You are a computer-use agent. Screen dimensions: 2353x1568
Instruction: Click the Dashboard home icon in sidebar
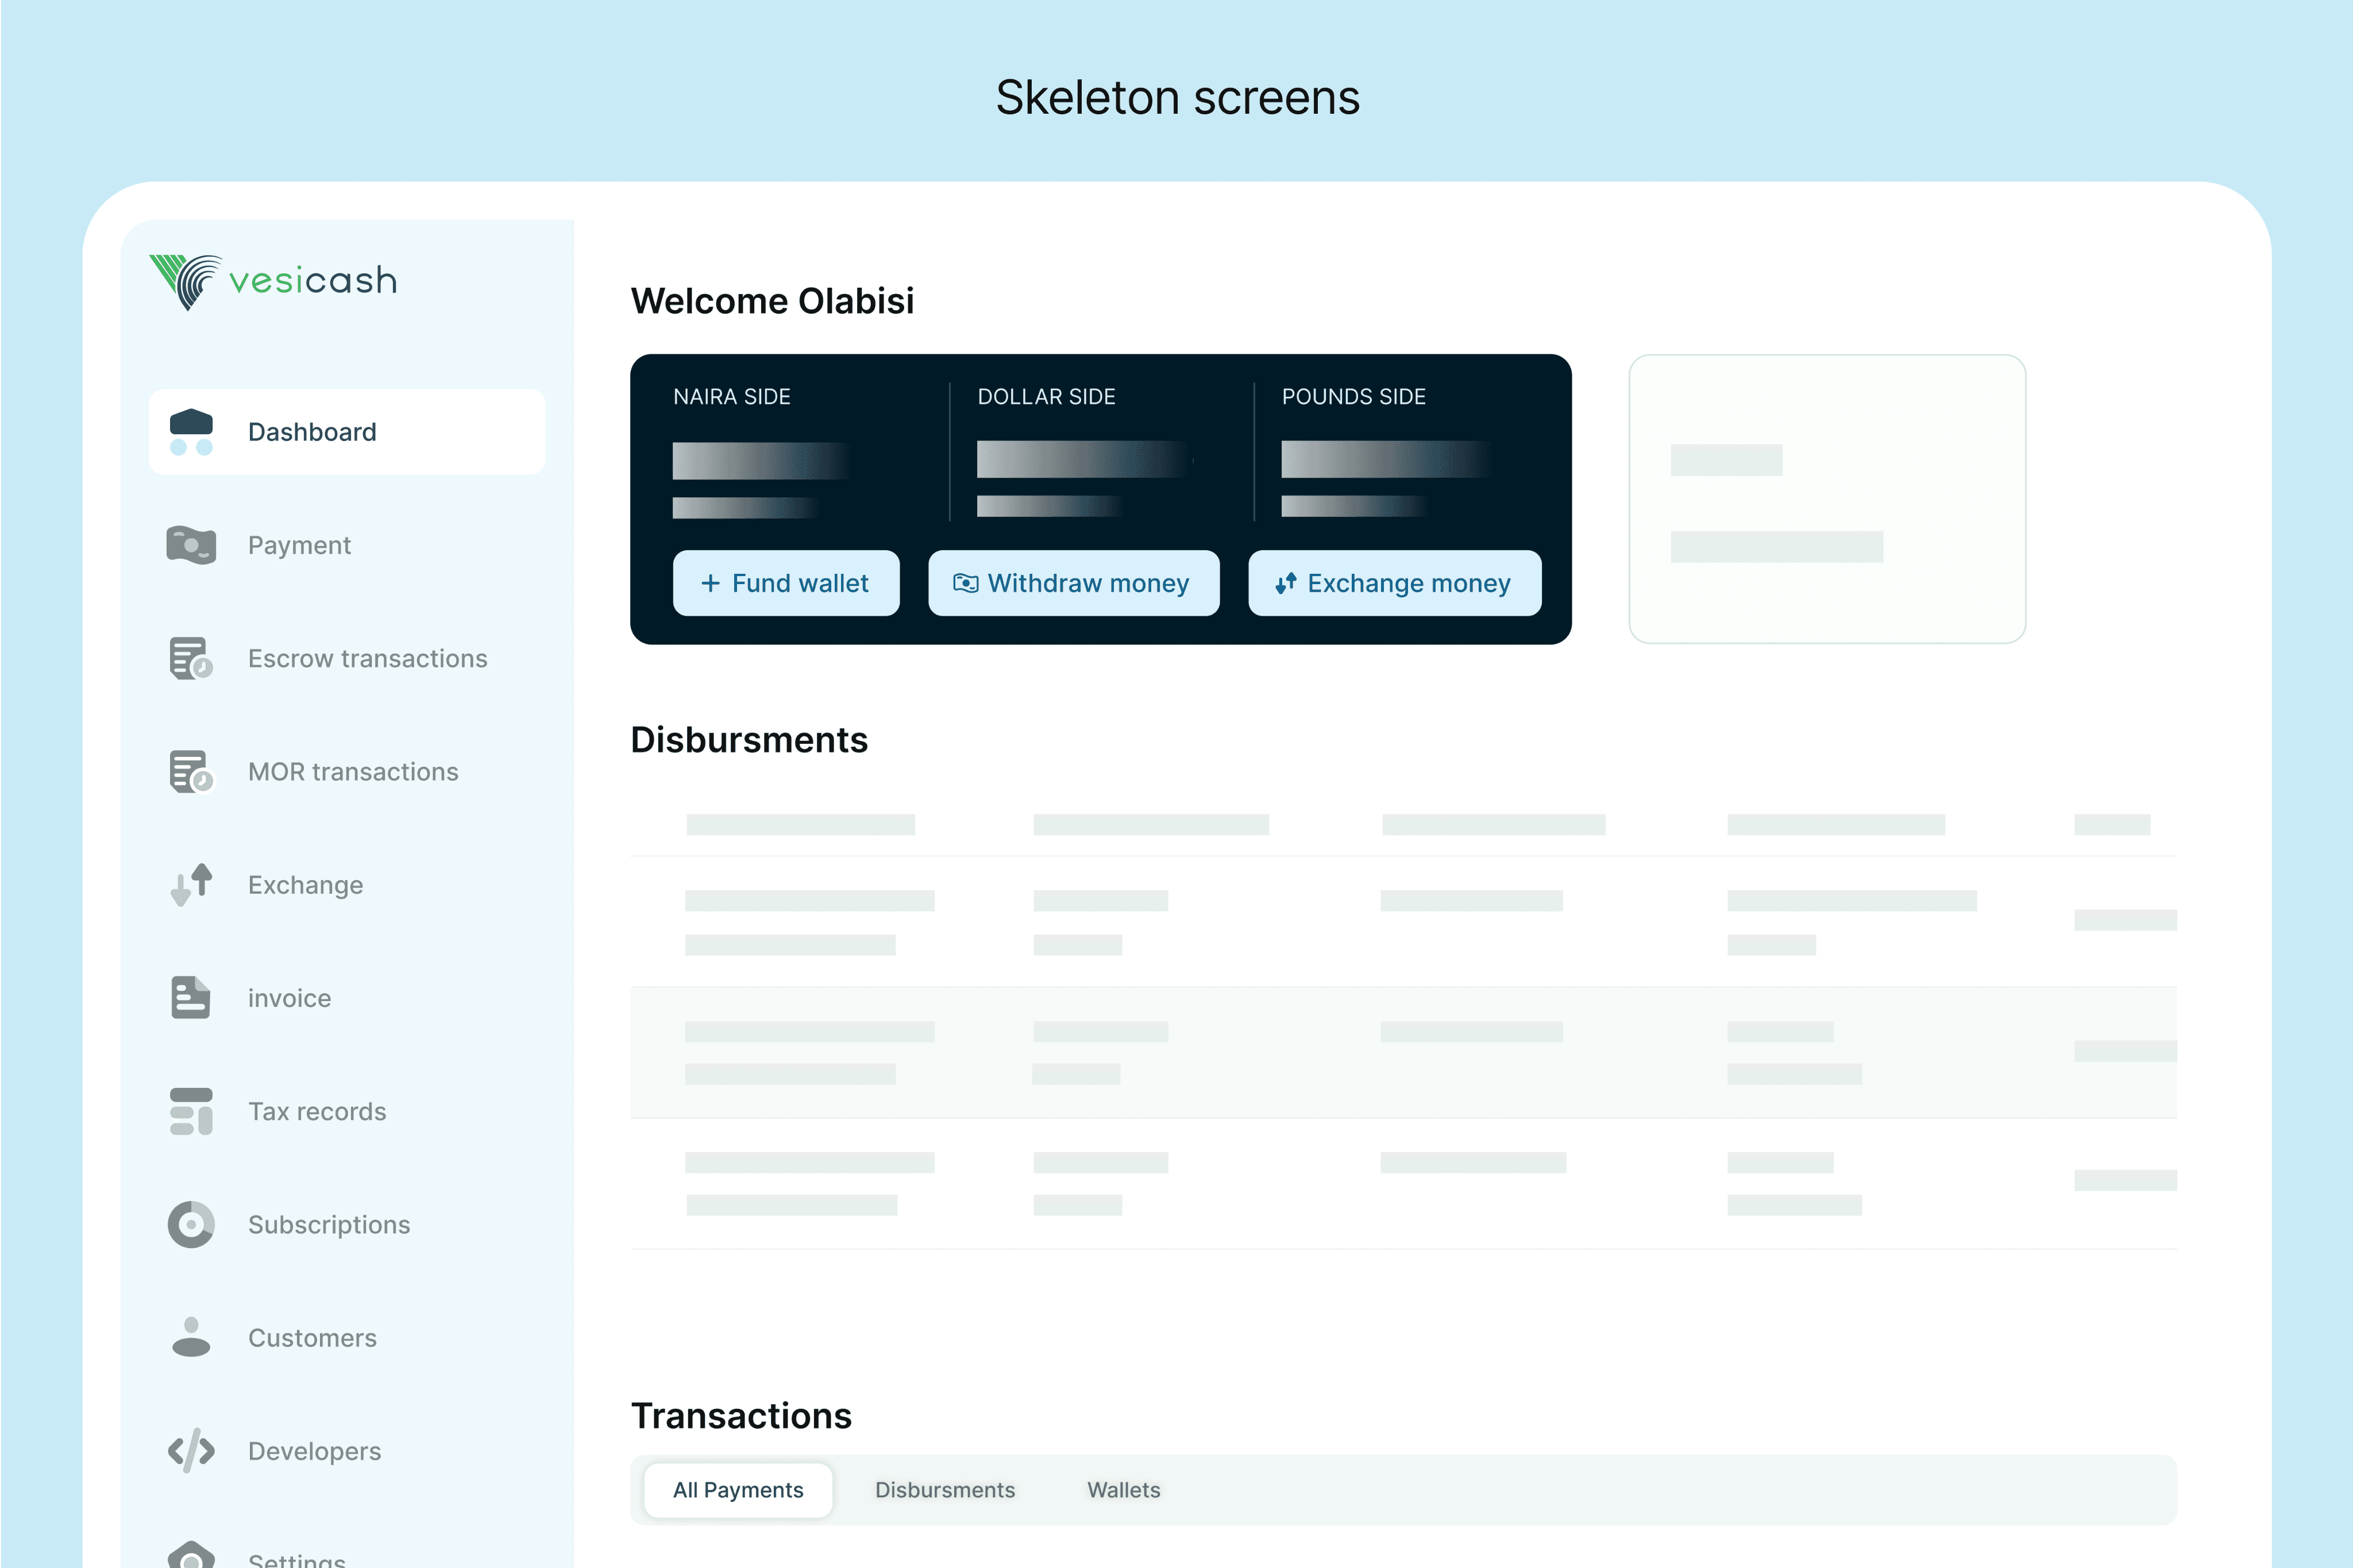point(191,432)
